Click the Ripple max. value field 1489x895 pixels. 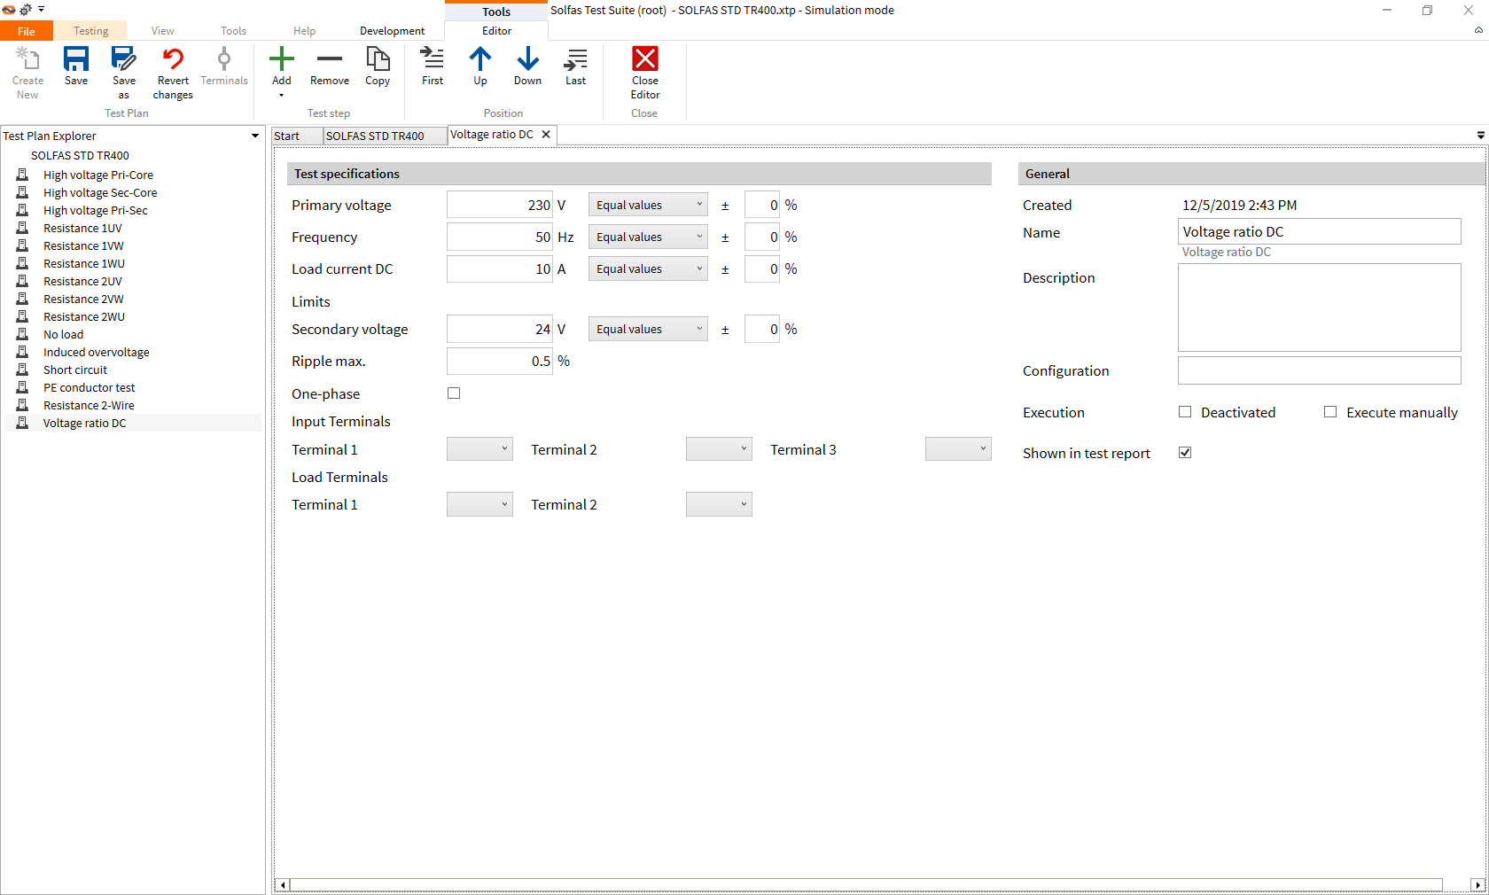tap(500, 361)
